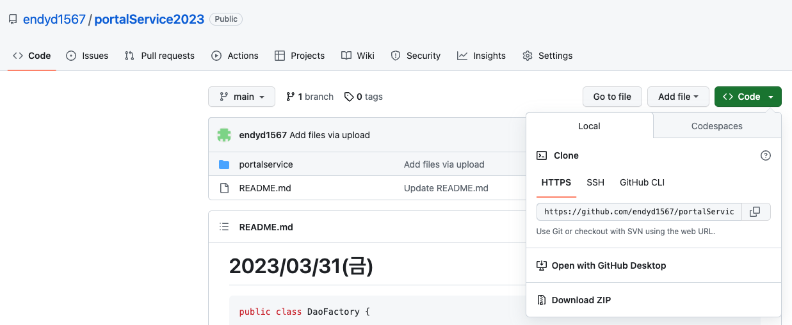This screenshot has height=325, width=792.
Task: Click 'Use Git or checkout with SVN' text
Action: click(626, 231)
